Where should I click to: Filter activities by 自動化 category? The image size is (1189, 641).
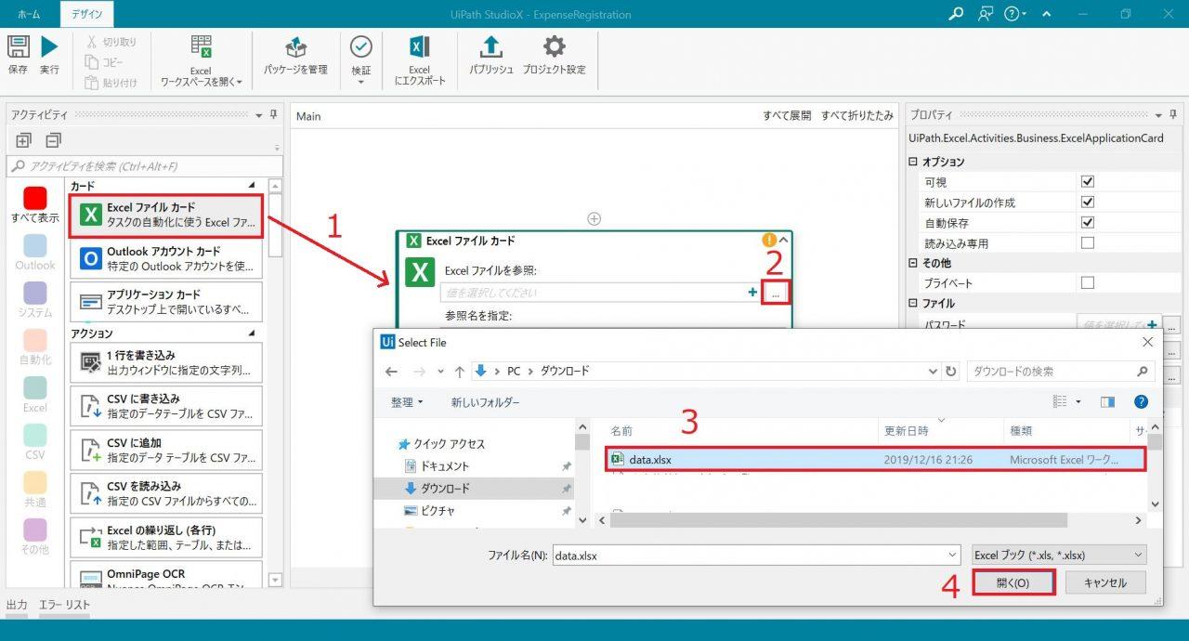pos(35,347)
